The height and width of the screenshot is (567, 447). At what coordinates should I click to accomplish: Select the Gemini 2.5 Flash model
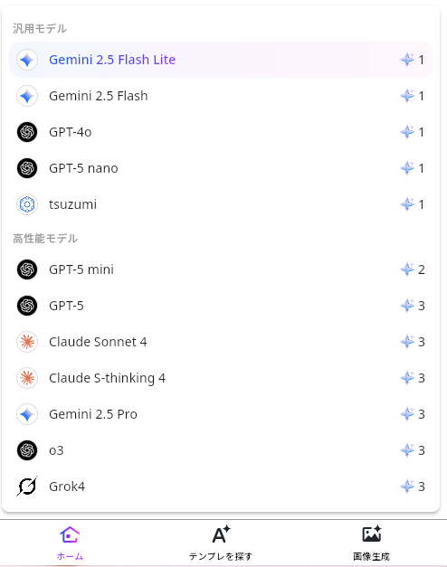click(x=221, y=96)
